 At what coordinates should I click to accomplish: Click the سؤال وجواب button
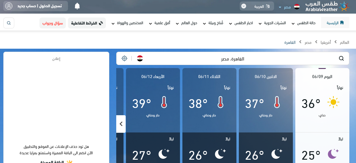[x=53, y=23]
